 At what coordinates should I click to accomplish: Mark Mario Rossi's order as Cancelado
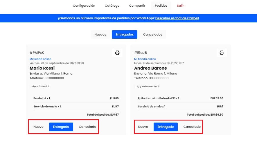pos(87,127)
